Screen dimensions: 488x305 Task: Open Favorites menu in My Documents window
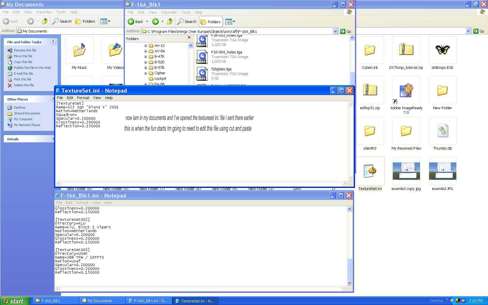click(x=44, y=12)
